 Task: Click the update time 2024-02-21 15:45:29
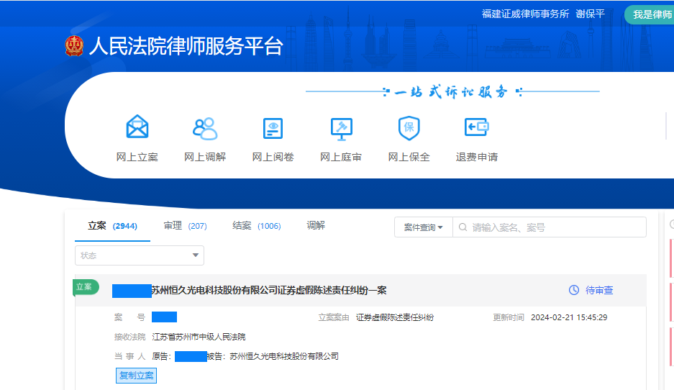(x=569, y=317)
